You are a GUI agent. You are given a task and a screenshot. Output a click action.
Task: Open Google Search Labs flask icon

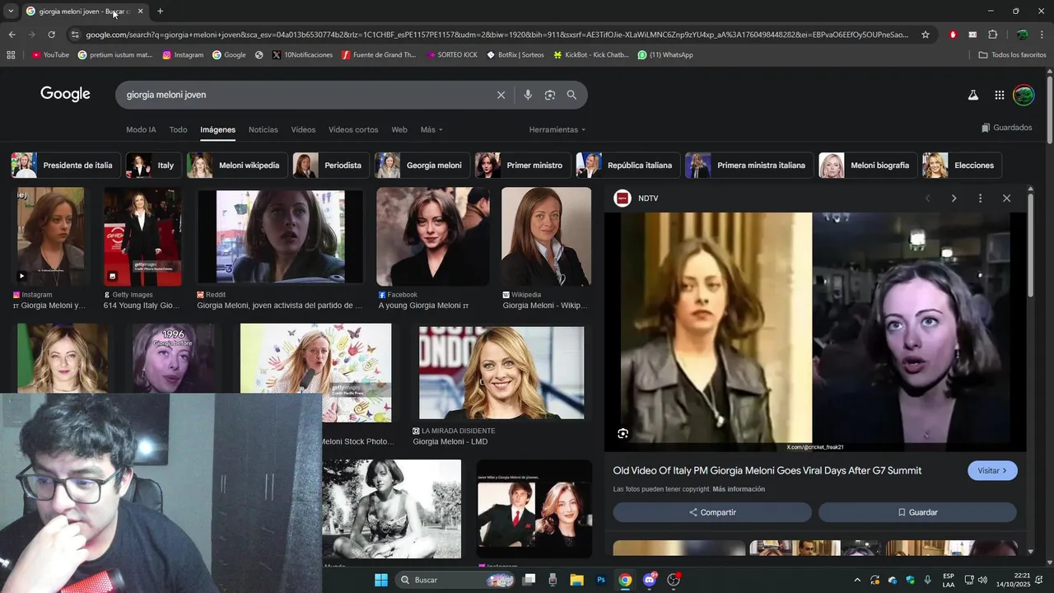click(x=972, y=95)
